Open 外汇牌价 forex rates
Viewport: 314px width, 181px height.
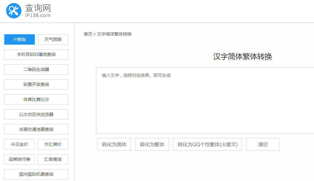[53, 144]
